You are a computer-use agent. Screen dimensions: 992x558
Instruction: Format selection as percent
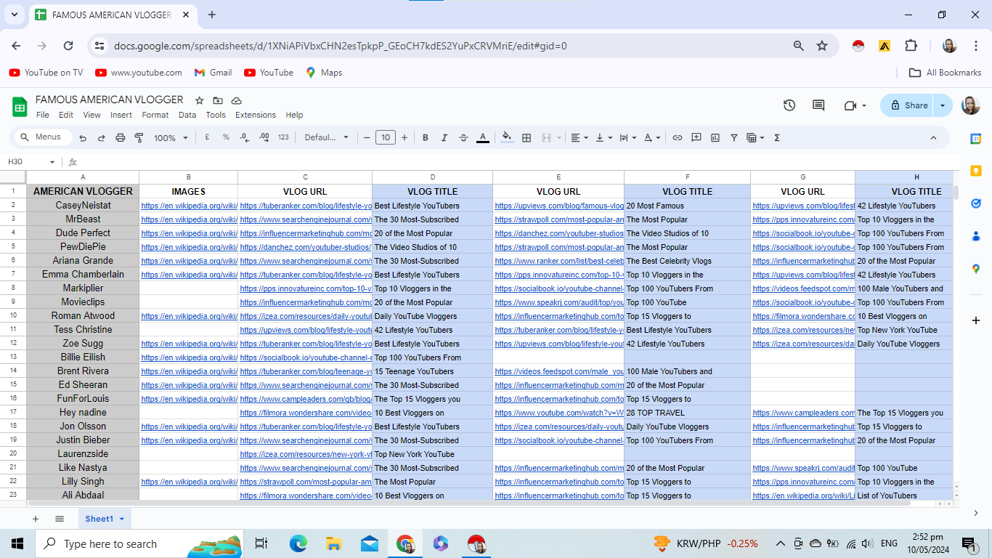(226, 137)
